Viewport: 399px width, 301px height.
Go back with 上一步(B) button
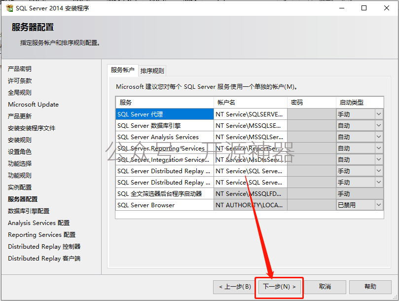[235, 287]
